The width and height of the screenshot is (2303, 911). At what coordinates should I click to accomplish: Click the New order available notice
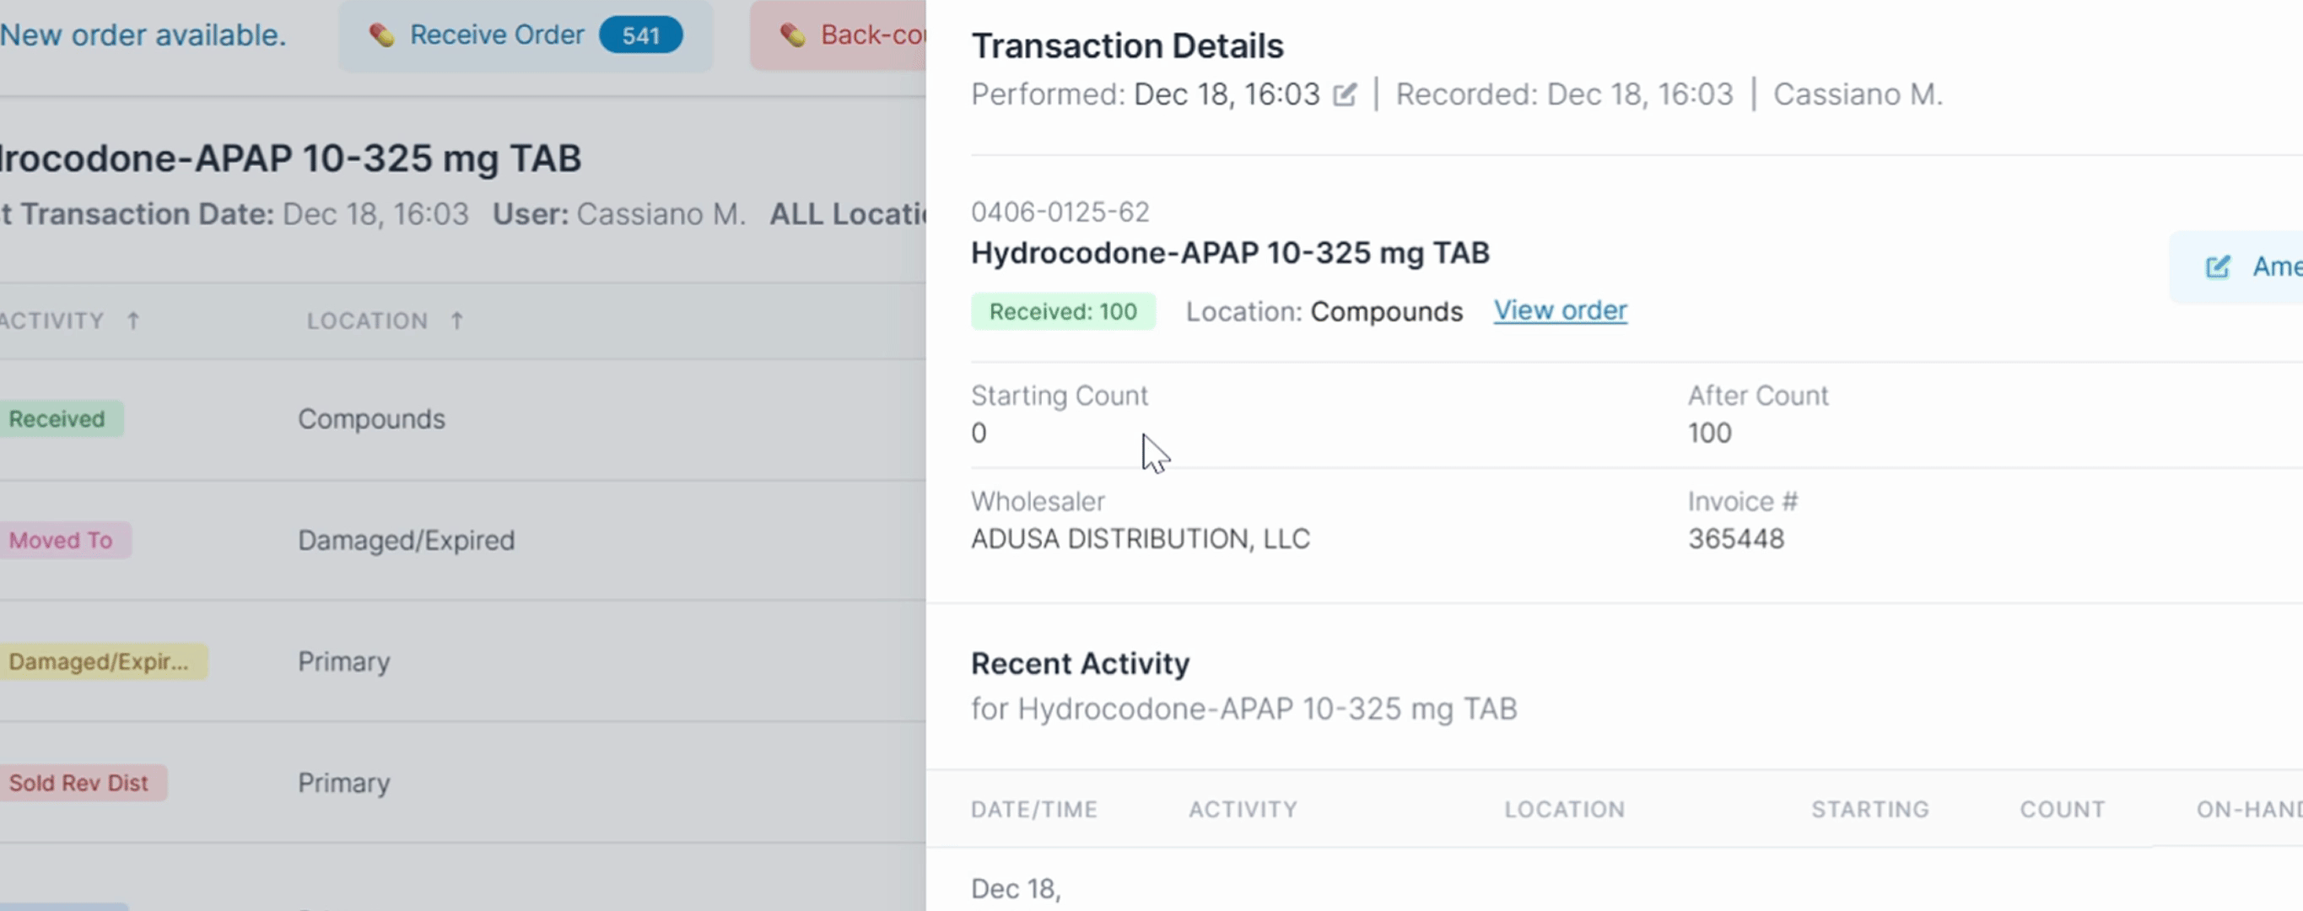pos(143,35)
